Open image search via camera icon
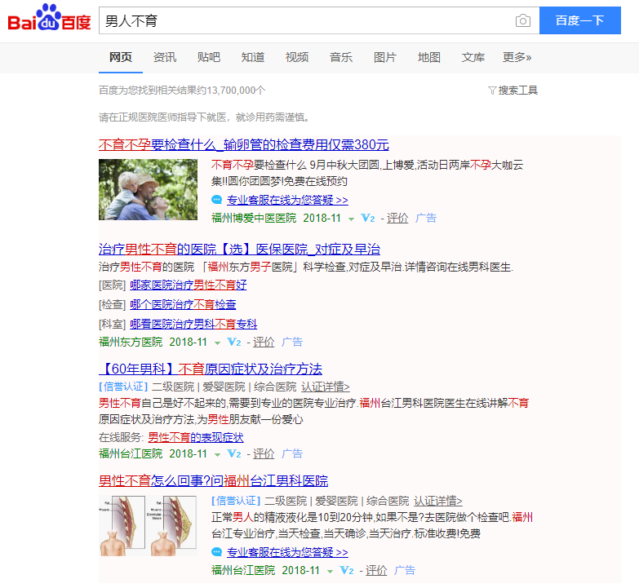 [x=522, y=21]
